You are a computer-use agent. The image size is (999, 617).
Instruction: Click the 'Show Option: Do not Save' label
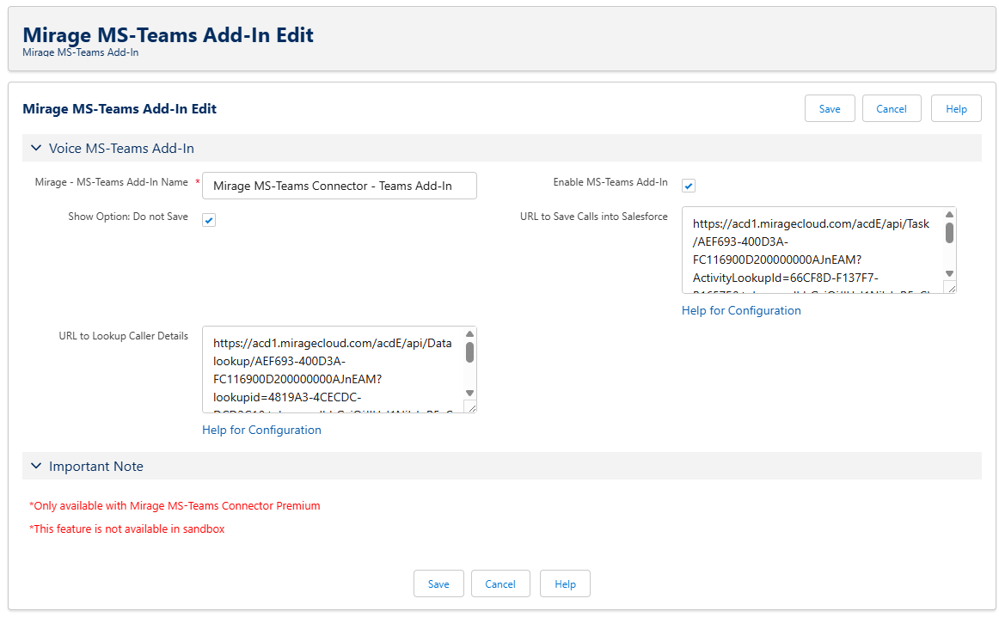pyautogui.click(x=128, y=217)
